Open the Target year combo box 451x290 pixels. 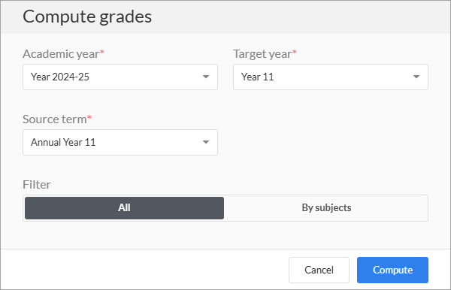click(x=331, y=77)
